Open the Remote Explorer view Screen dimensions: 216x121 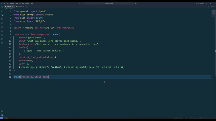tap(2, 27)
